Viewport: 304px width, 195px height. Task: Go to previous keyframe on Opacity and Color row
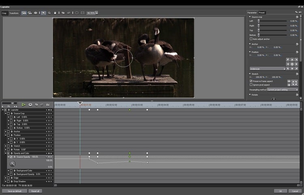tap(47, 153)
